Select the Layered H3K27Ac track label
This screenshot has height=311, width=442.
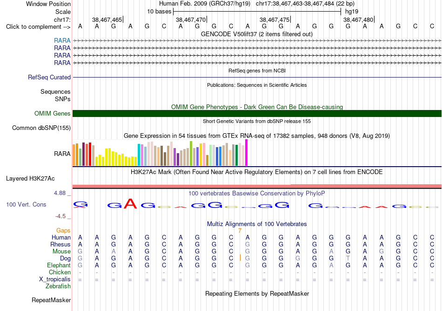point(30,179)
